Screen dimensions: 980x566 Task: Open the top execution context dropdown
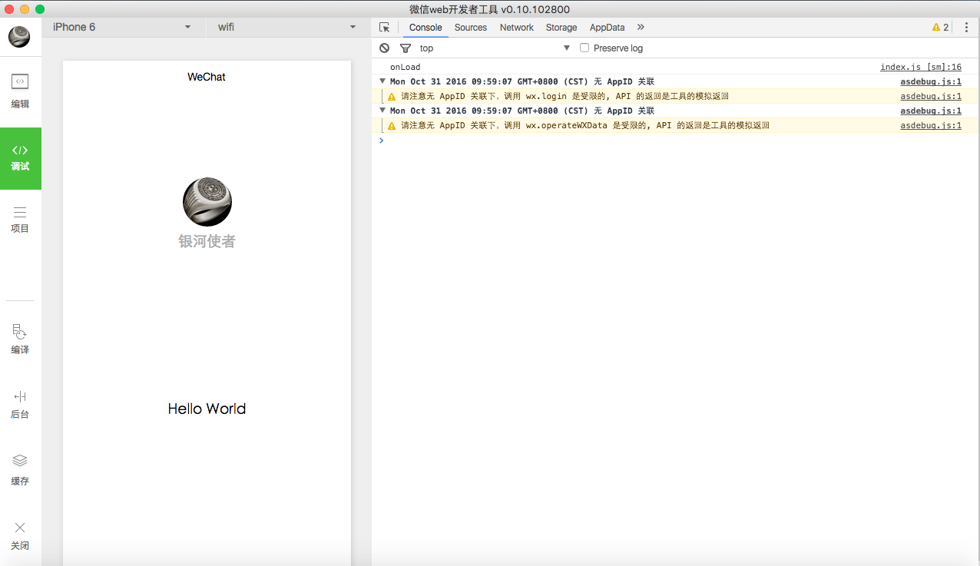(495, 48)
